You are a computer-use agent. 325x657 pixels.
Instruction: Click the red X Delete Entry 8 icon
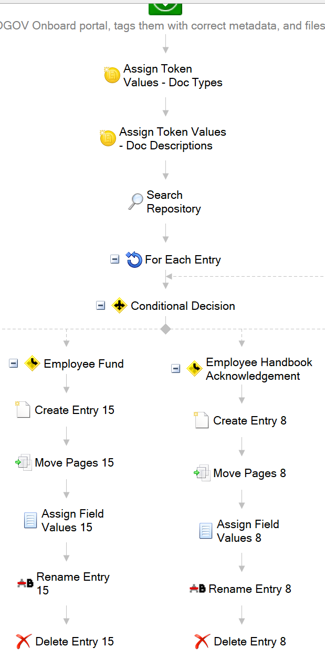(202, 641)
